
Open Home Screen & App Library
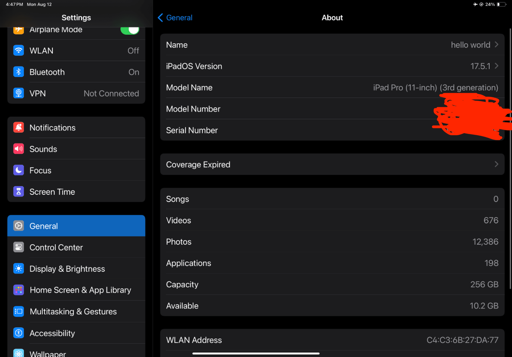click(x=76, y=290)
